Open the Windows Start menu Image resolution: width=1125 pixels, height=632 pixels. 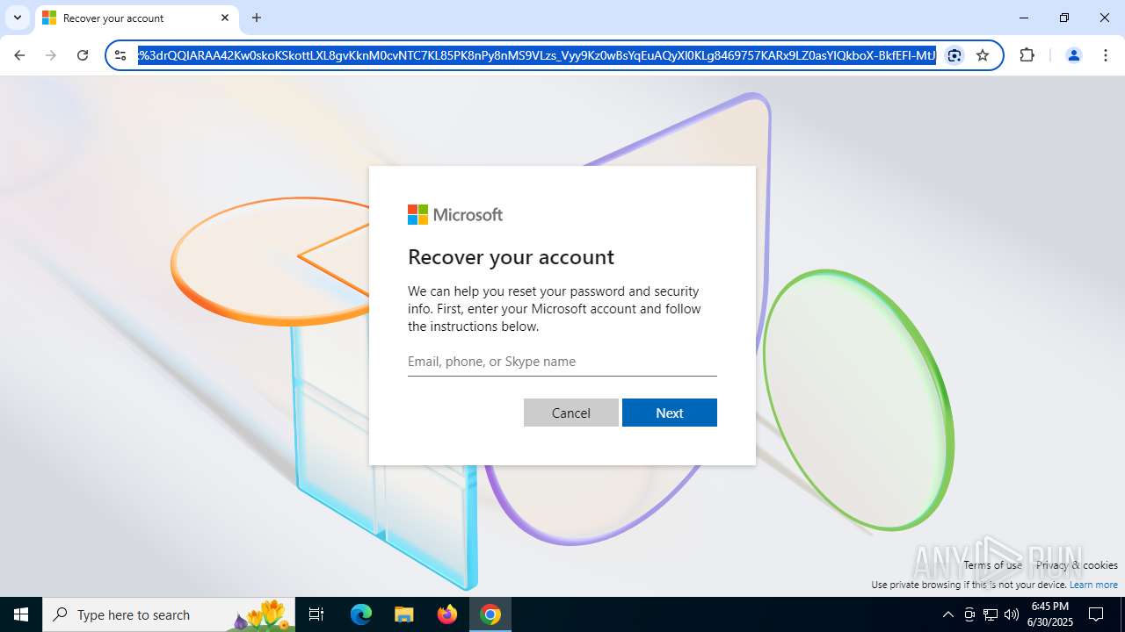[x=21, y=614]
